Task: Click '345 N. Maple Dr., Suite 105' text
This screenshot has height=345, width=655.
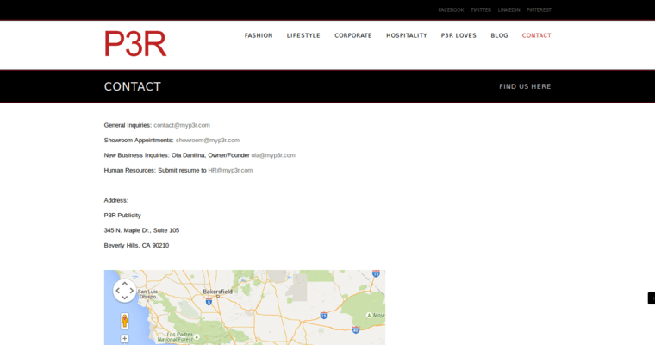Action: click(141, 230)
